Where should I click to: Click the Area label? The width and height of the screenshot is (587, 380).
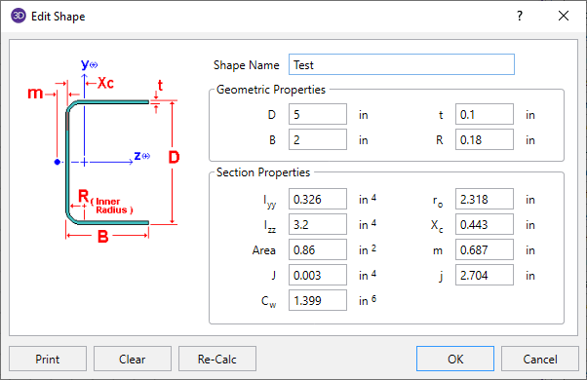pos(264,250)
